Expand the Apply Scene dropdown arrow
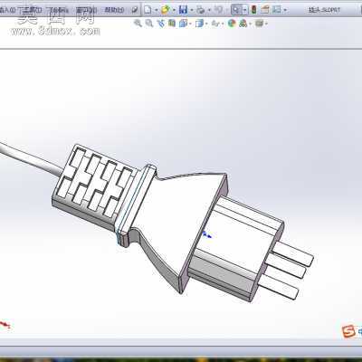362x362 pixels. pyautogui.click(x=251, y=24)
